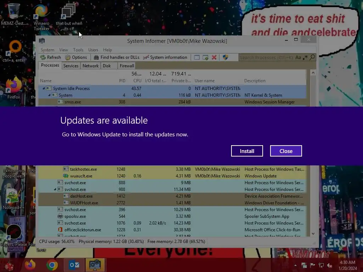Select the spoolsv.exe process row
The width and height of the screenshot is (363, 272).
[x=173, y=216]
